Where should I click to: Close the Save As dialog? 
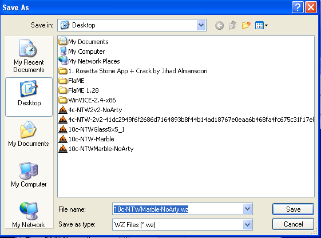click(311, 7)
